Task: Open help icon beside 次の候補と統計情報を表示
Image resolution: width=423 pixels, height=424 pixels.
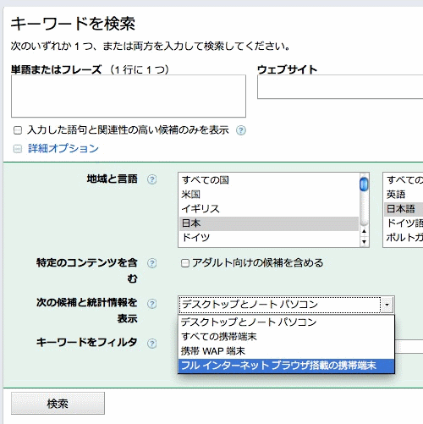Action: click(152, 304)
